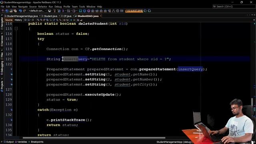This screenshot has height=144, width=256.
Task: Open the Projects side panel tab
Action: point(2,86)
